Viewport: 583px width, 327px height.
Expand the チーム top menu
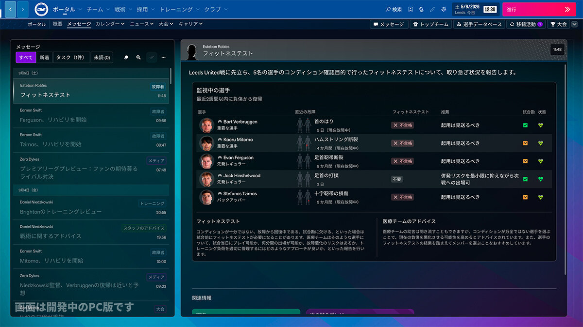[x=97, y=9]
